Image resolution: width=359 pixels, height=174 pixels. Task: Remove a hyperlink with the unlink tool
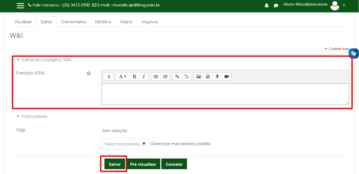coord(186,76)
